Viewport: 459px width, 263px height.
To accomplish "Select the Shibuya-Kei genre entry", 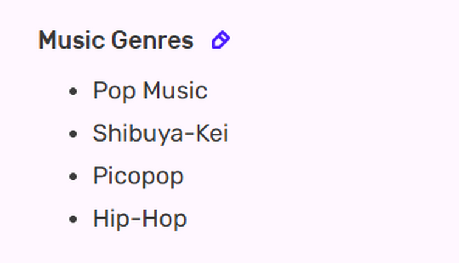I will click(x=160, y=134).
